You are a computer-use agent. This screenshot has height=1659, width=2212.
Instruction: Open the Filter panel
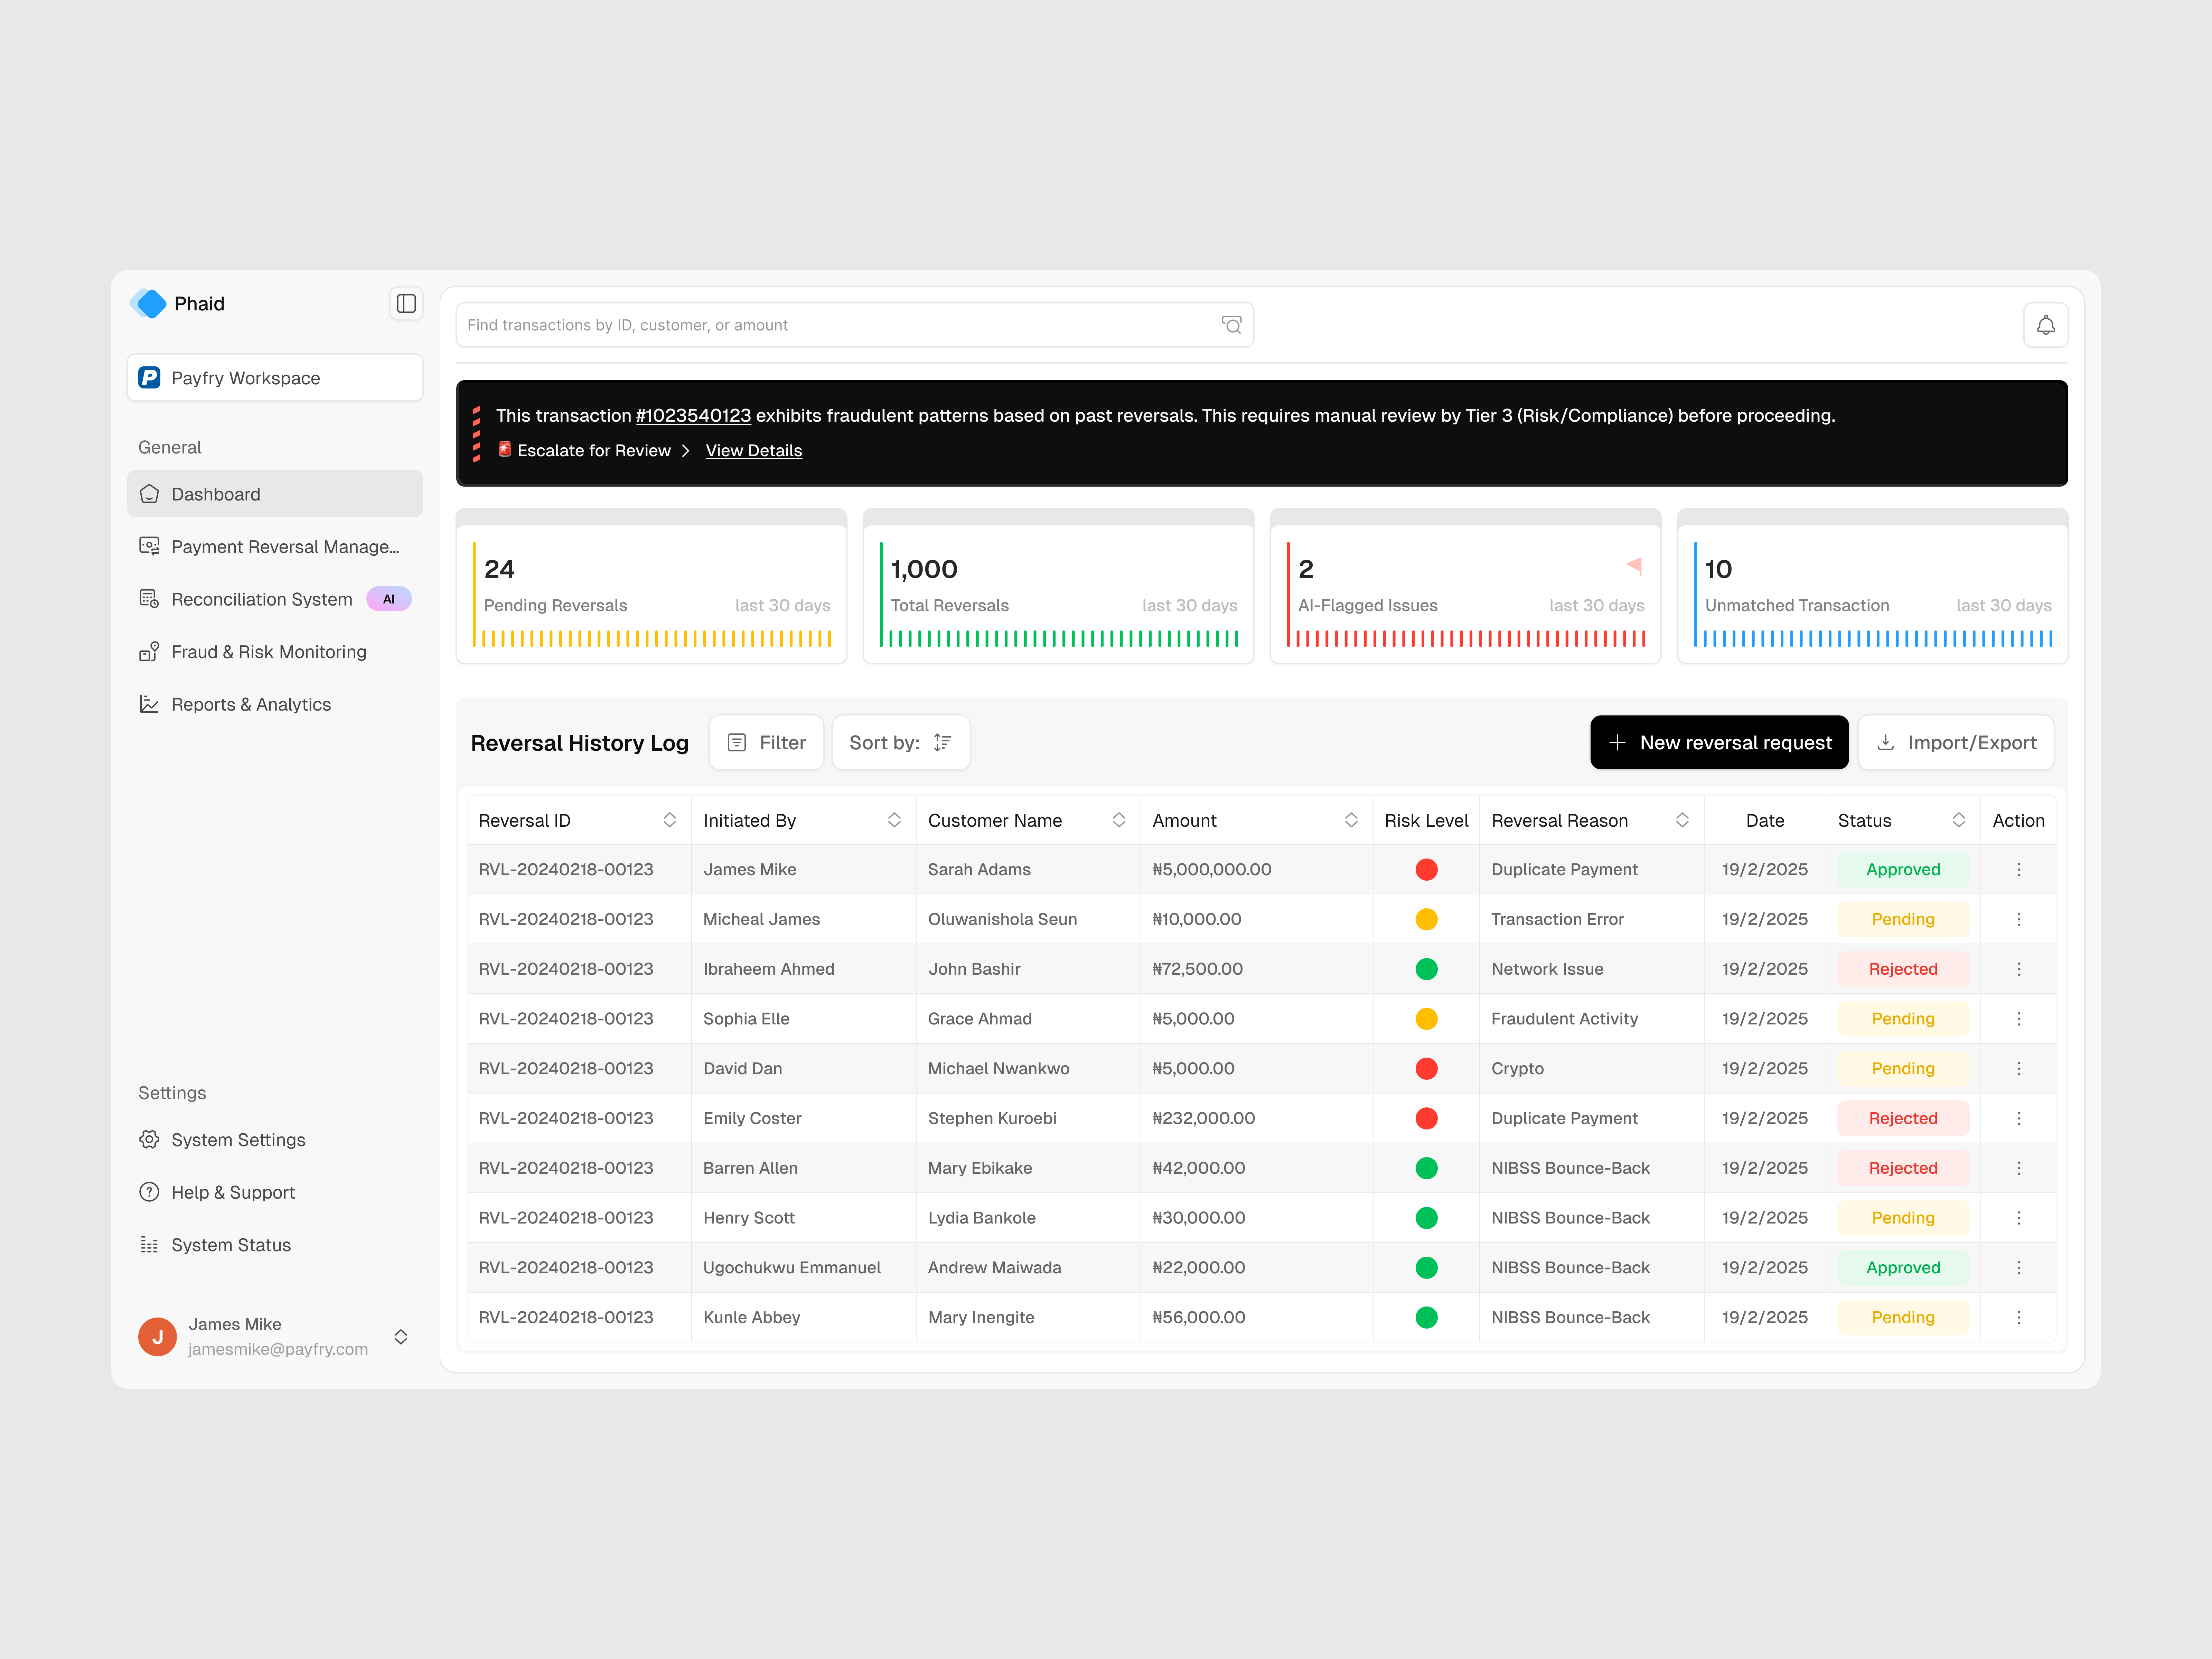pos(766,742)
